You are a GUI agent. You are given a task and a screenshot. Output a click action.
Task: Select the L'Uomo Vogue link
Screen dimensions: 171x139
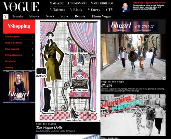[78, 3]
